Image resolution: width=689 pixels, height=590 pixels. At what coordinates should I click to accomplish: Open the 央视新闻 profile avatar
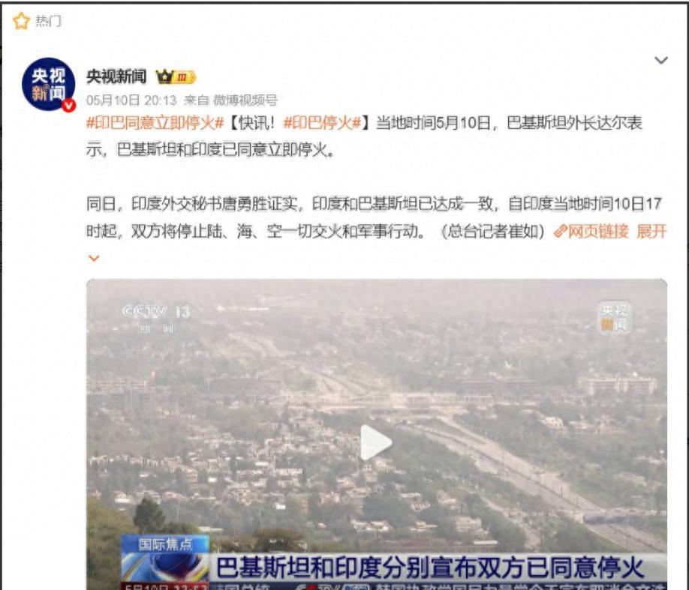pyautogui.click(x=48, y=84)
